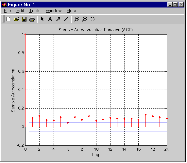Image resolution: width=187 pixels, height=163 pixels.
Task: Expand the Tools menu
Action: (x=35, y=11)
